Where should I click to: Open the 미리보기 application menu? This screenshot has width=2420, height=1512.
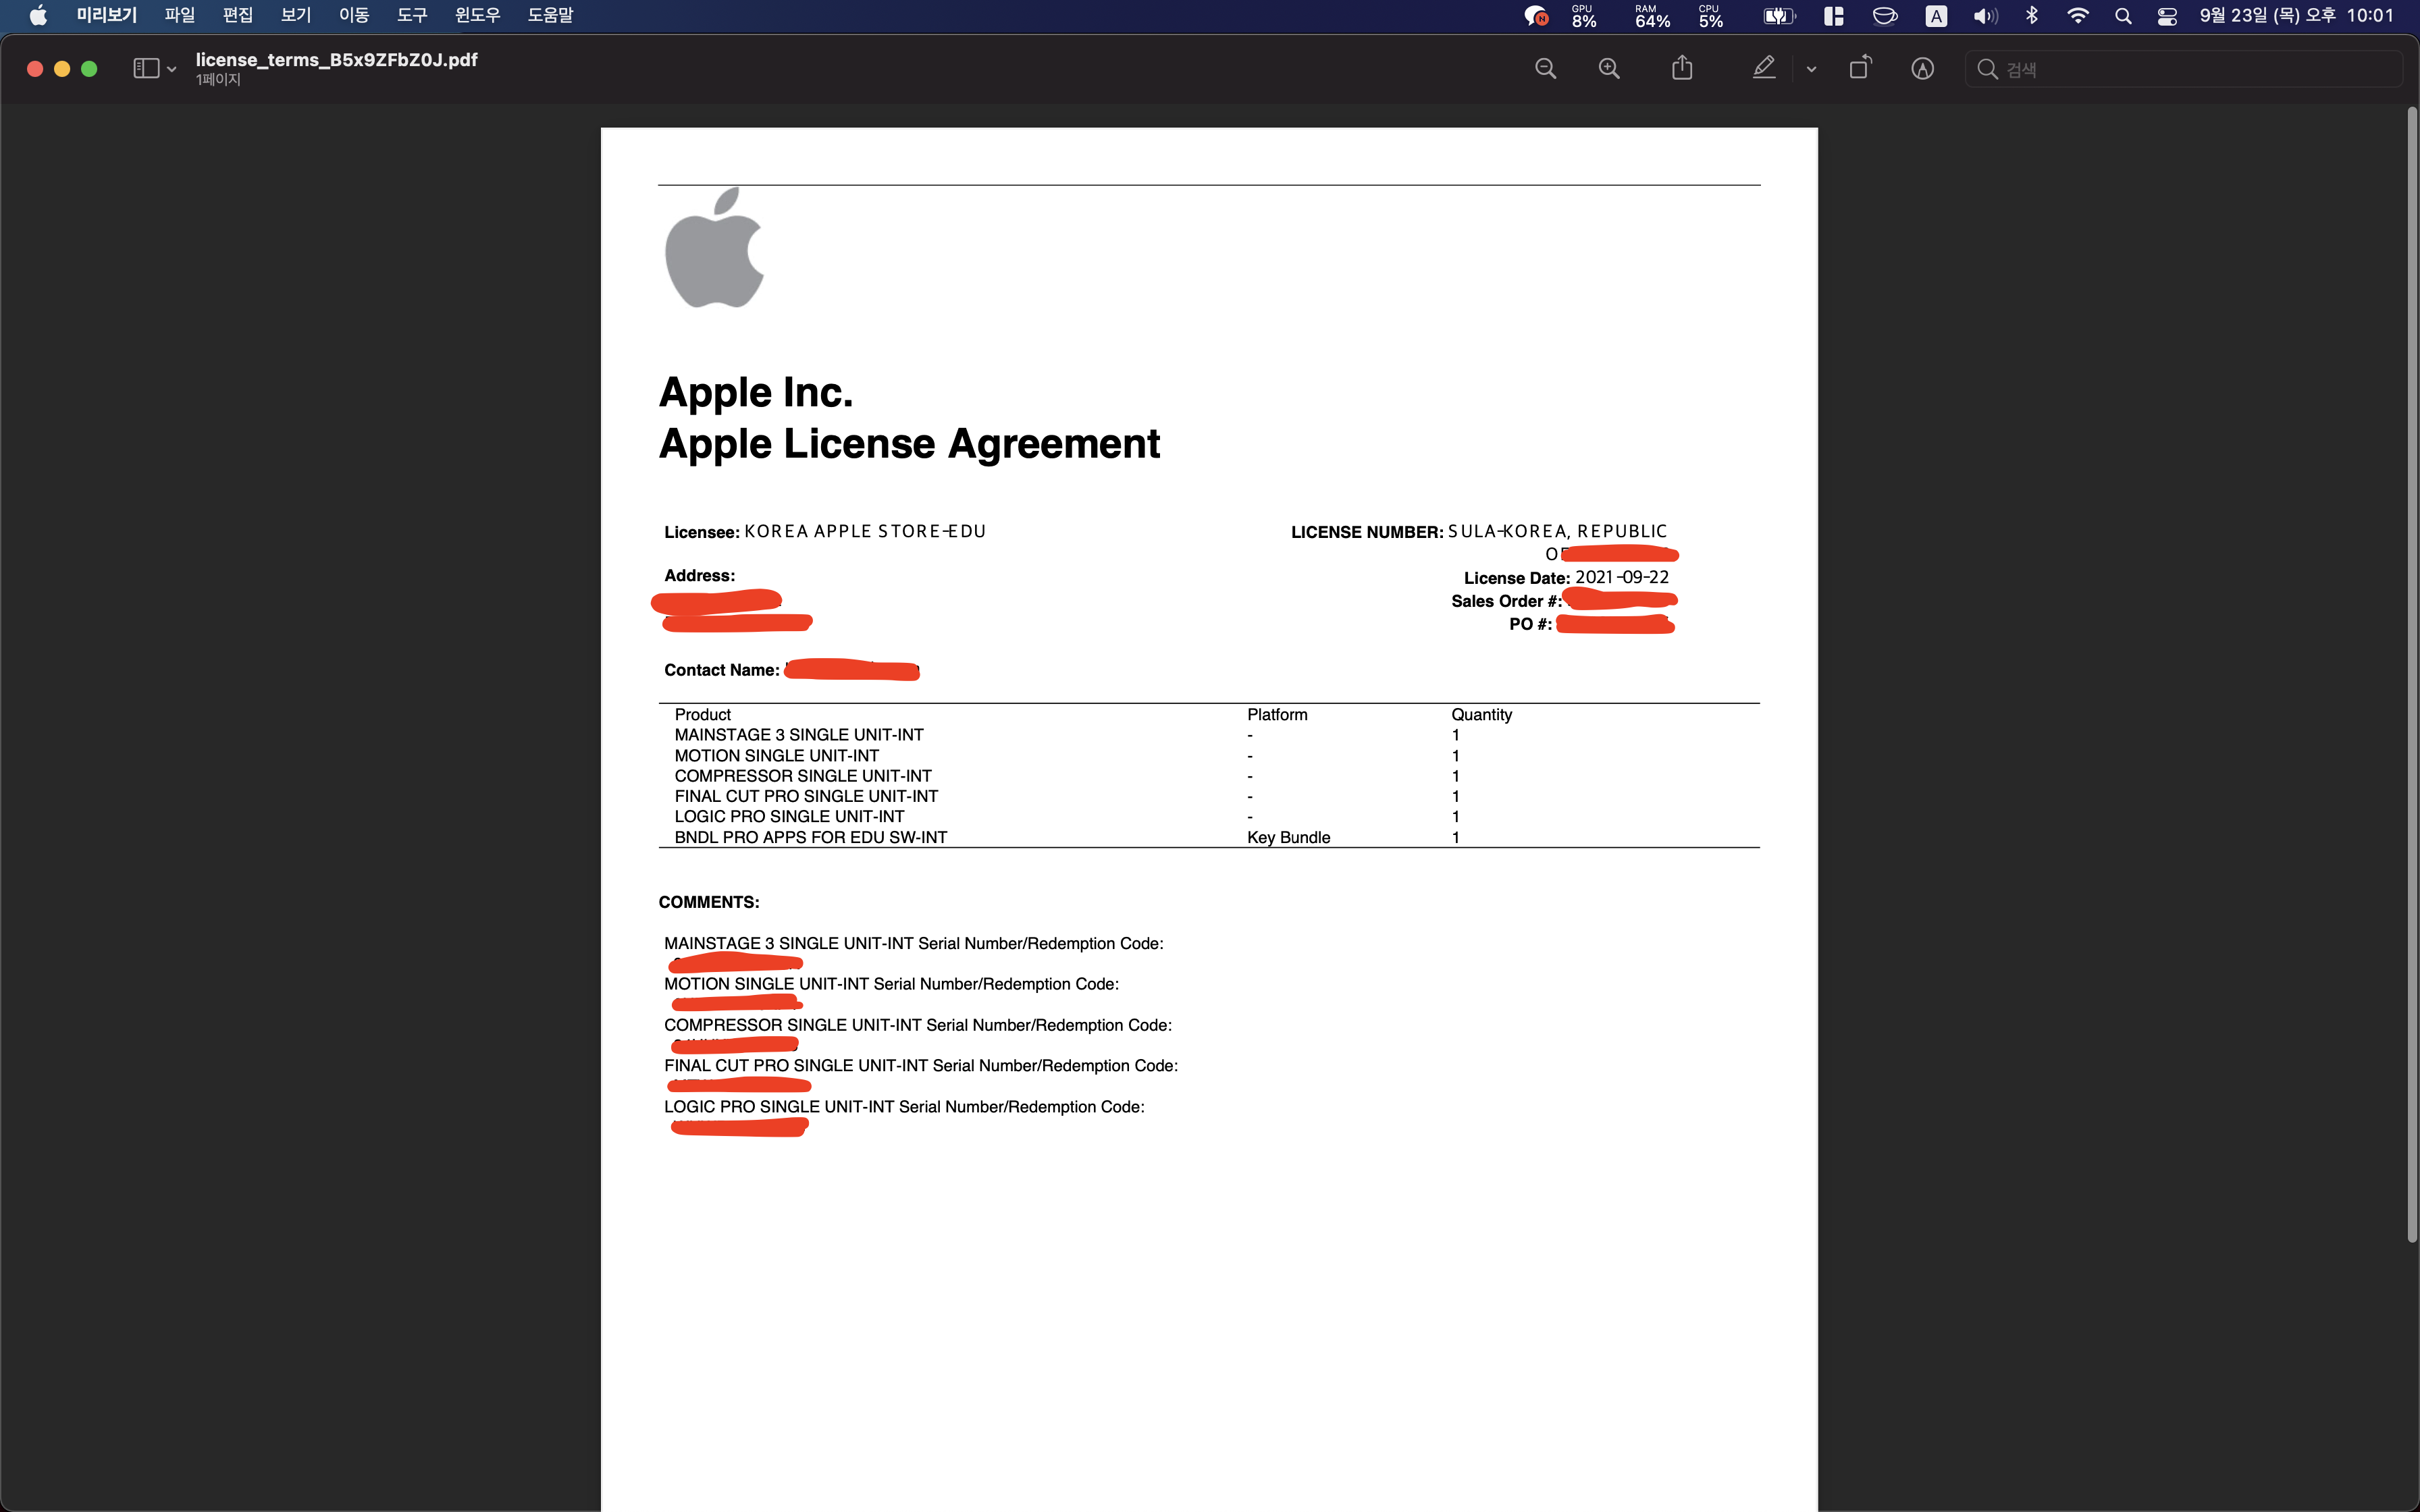point(107,15)
